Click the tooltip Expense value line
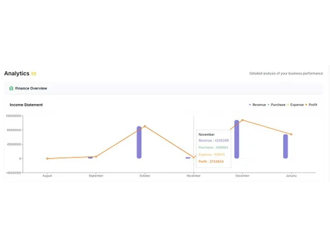 [211, 155]
